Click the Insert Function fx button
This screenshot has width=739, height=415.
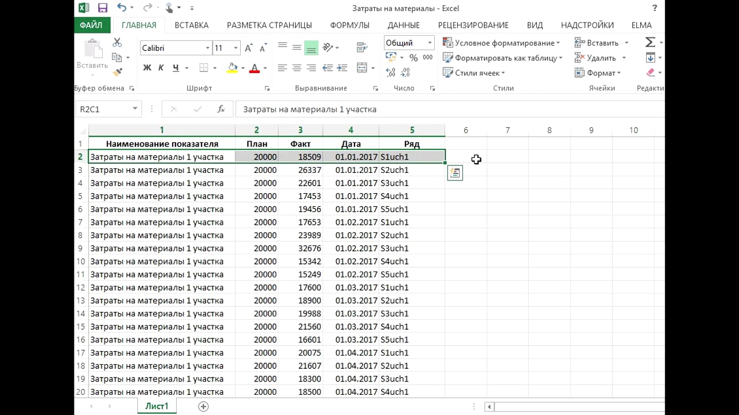point(221,109)
